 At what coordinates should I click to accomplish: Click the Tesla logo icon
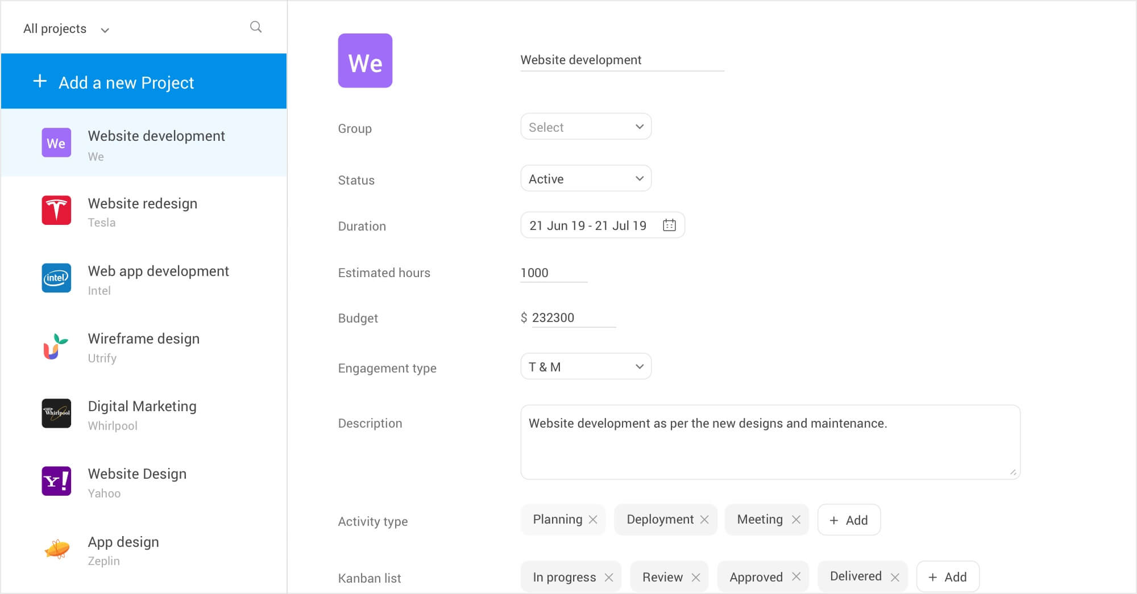56,210
